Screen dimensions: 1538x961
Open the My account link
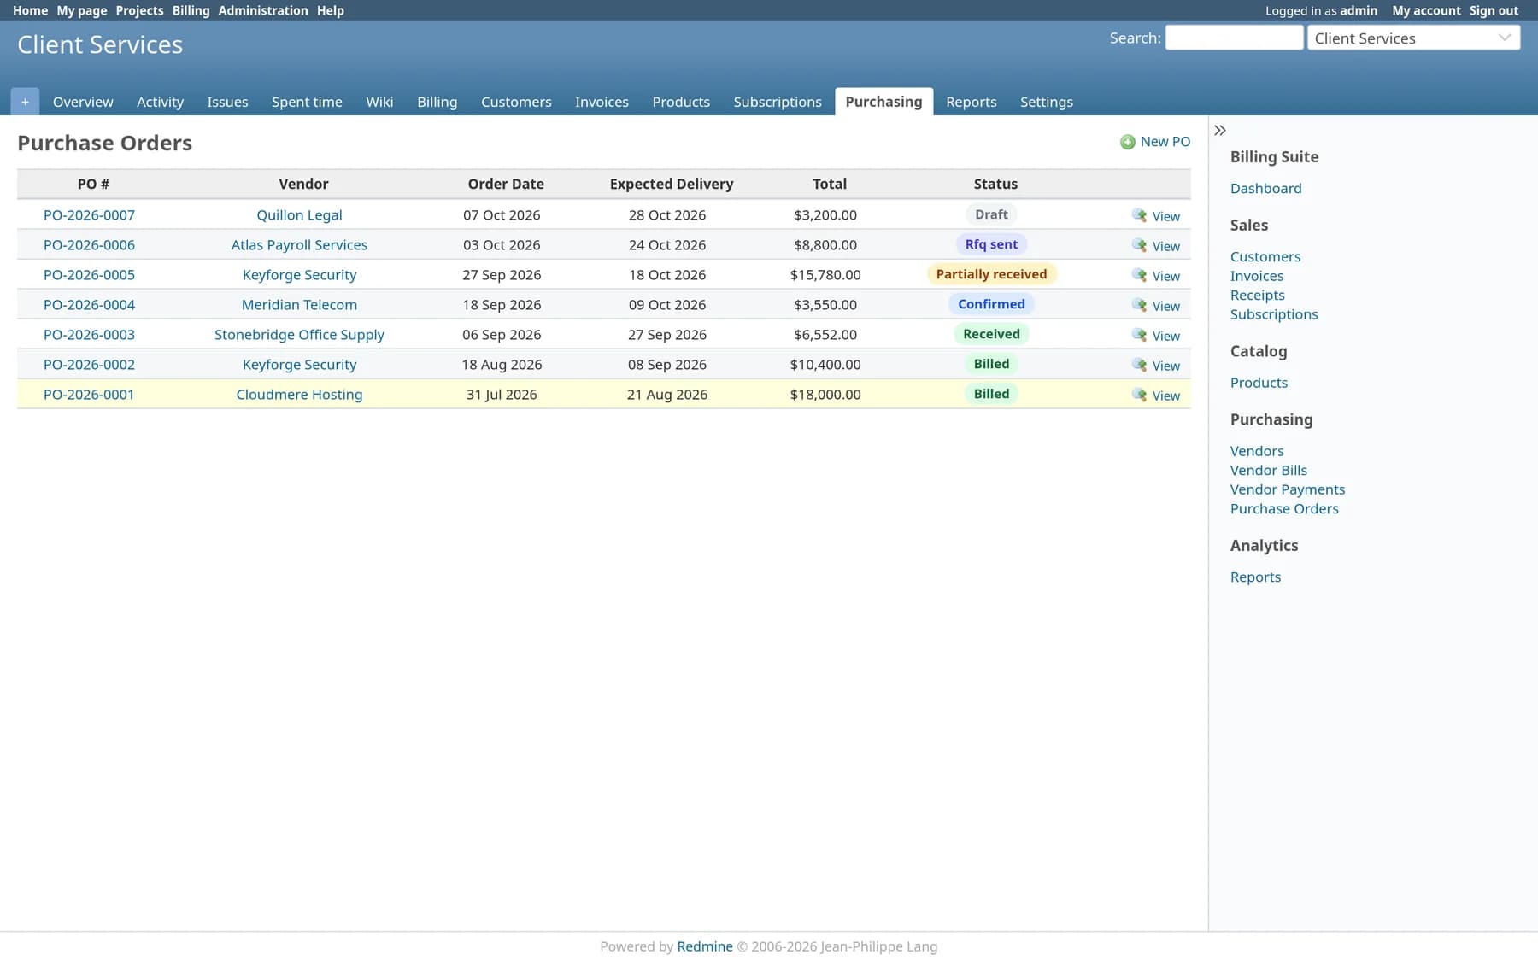tap(1426, 10)
